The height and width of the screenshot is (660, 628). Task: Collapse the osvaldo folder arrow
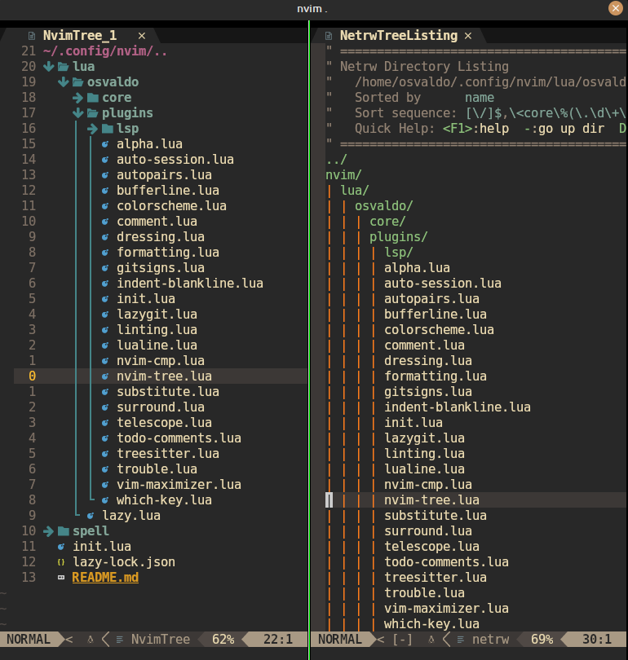coord(63,82)
